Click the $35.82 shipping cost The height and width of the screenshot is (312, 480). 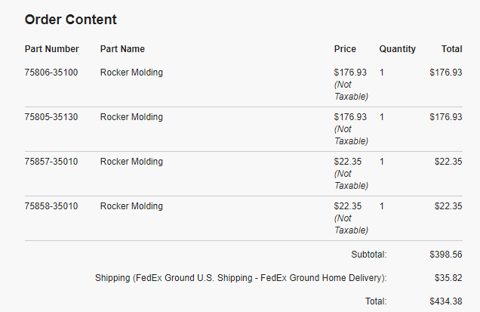click(x=448, y=278)
